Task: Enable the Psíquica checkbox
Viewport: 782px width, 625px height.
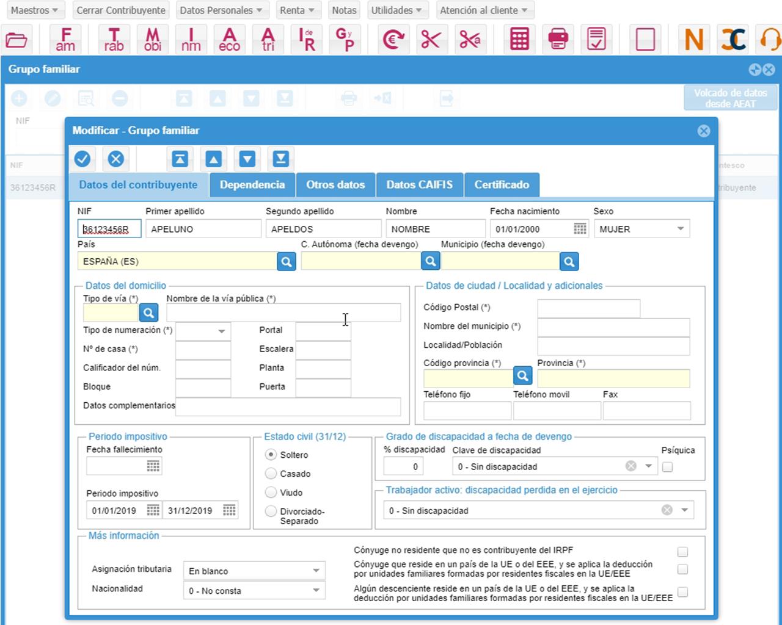Action: click(x=667, y=467)
